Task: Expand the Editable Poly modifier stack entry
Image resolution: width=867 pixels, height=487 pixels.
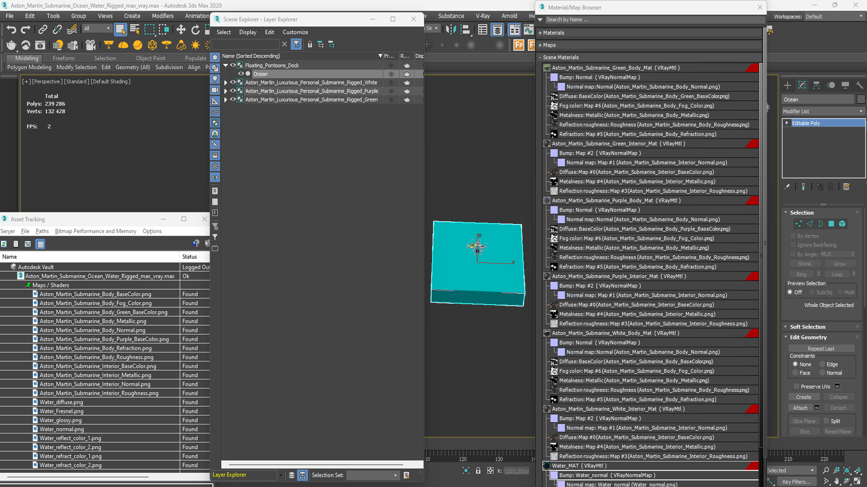Action: [787, 123]
